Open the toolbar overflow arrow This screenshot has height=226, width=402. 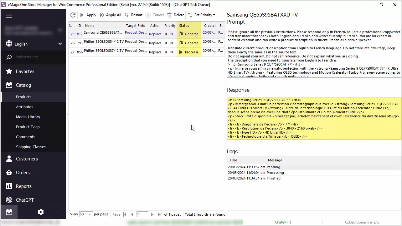point(222,15)
